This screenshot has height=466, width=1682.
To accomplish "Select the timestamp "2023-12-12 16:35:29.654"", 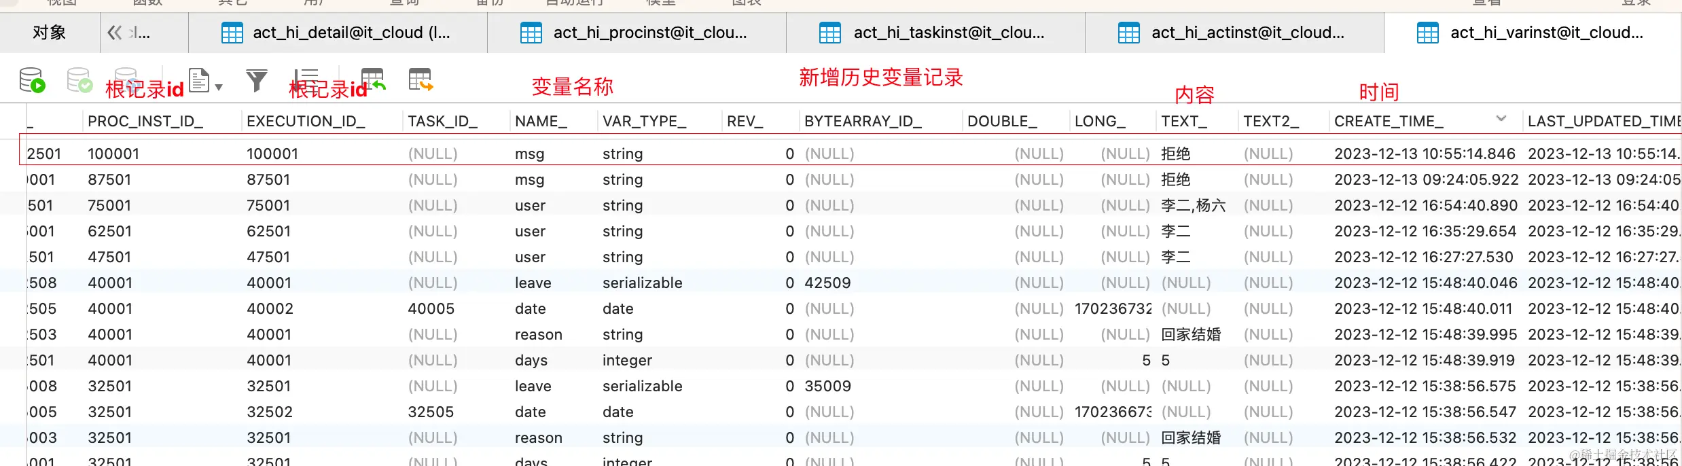I will pos(1425,232).
